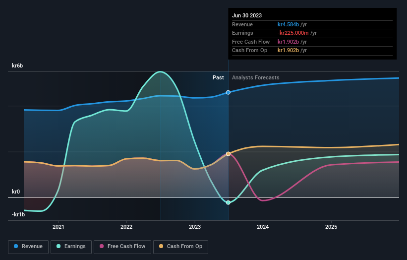407x260 pixels.
Task: Toggle the Revenue series legend button
Action: (x=28, y=247)
